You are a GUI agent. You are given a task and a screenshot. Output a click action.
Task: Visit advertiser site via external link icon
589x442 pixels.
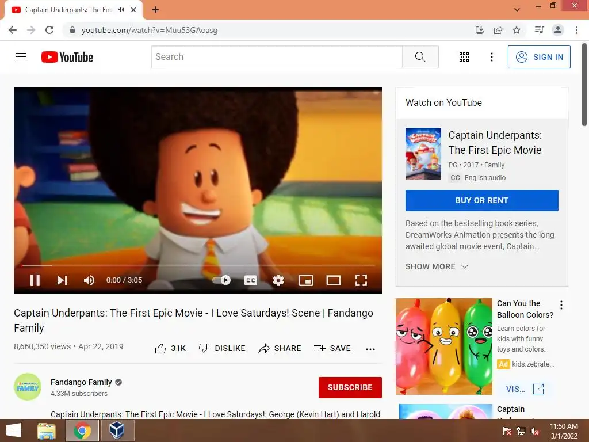538,389
